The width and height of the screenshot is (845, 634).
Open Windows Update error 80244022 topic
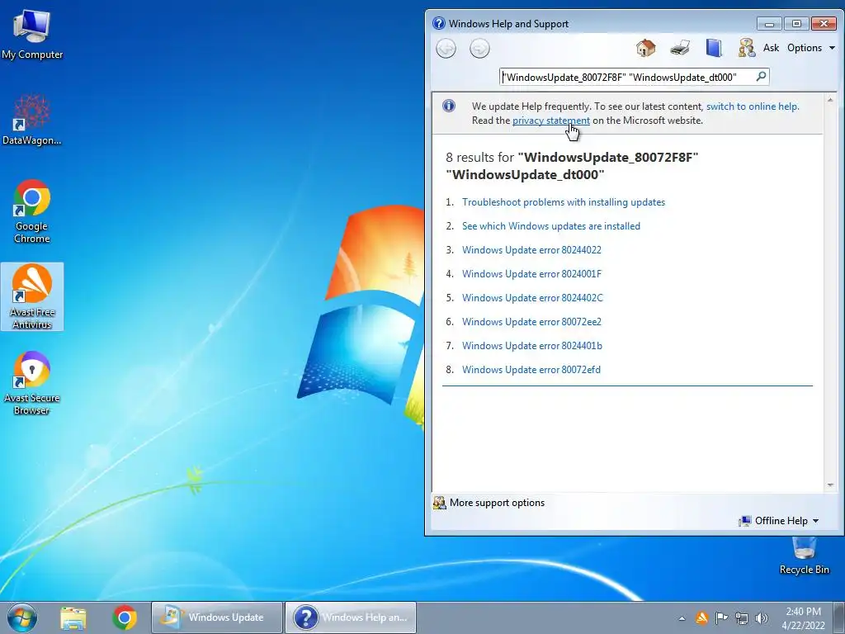point(531,249)
